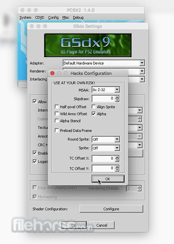Enable Preload Data Frame
Screen dimensions: 174x244
pyautogui.click(x=57, y=130)
